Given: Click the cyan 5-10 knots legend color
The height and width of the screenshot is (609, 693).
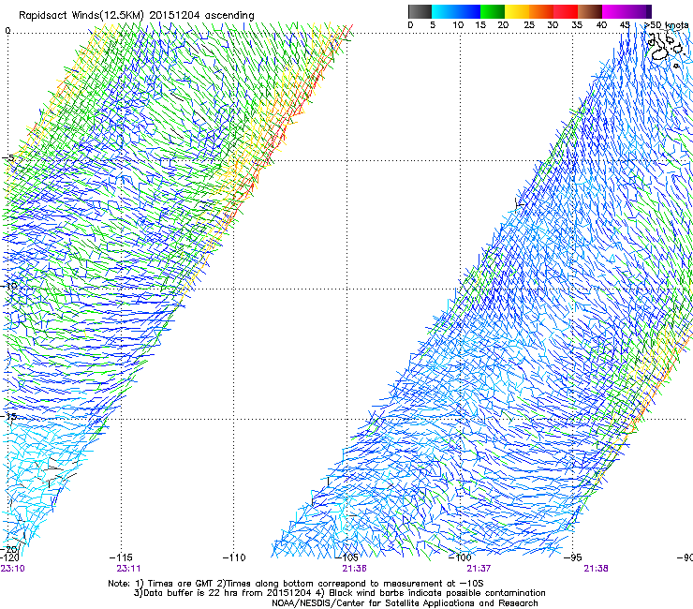Looking at the screenshot, I should click(x=444, y=11).
